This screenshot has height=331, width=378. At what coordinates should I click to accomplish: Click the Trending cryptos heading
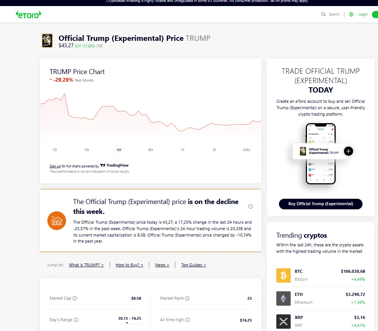point(302,235)
